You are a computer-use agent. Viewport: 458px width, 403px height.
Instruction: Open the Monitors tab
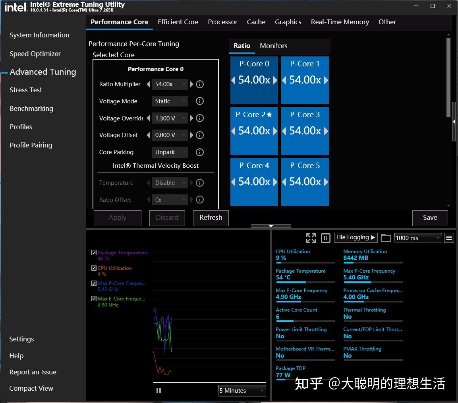(x=273, y=46)
